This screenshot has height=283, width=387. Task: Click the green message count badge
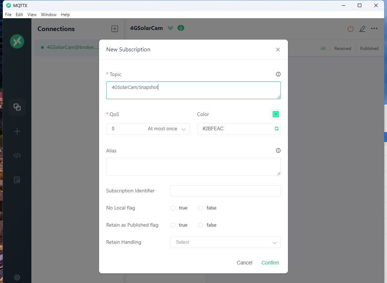coord(181,28)
